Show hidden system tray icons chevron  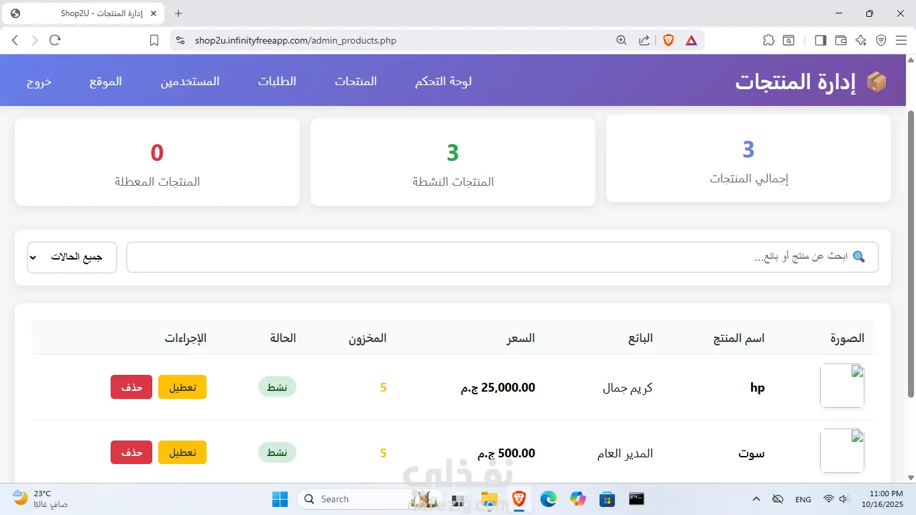(756, 499)
